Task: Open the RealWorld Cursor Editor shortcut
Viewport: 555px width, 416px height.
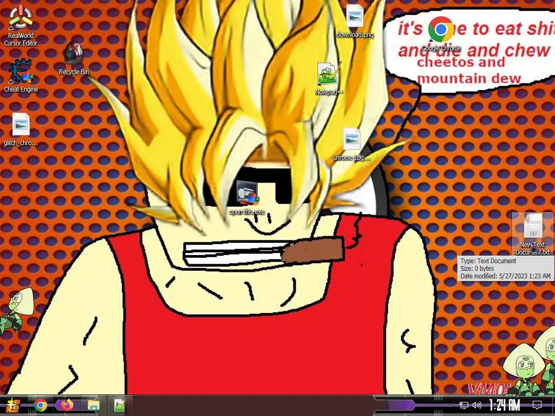Action: [x=21, y=25]
